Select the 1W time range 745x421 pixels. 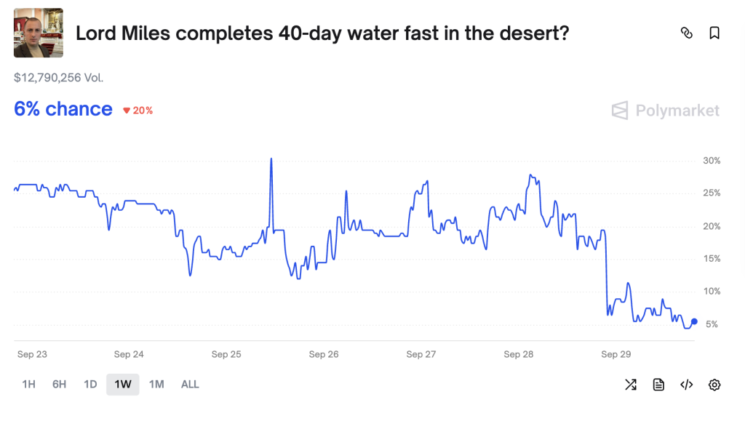(123, 384)
